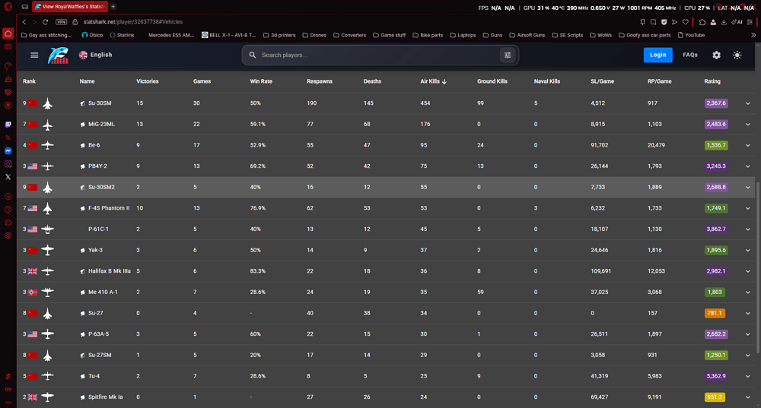Open the Easy Setup sliders icon
761x408 pixels.
coord(750,22)
